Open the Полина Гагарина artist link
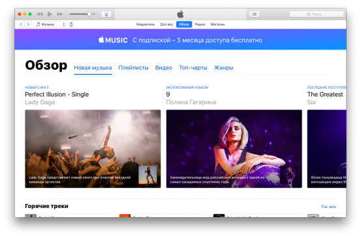 coord(191,102)
